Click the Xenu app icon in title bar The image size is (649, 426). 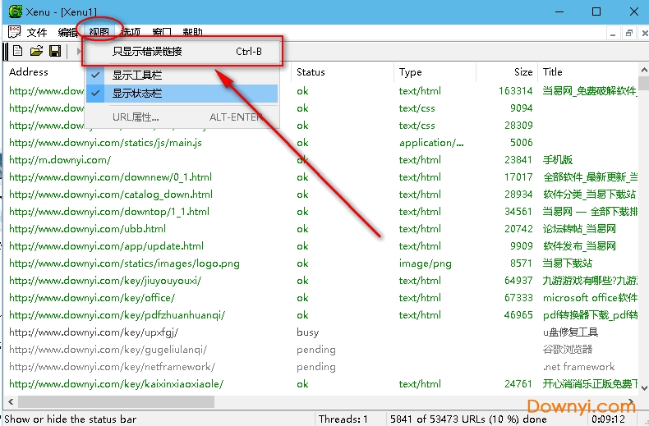click(14, 11)
